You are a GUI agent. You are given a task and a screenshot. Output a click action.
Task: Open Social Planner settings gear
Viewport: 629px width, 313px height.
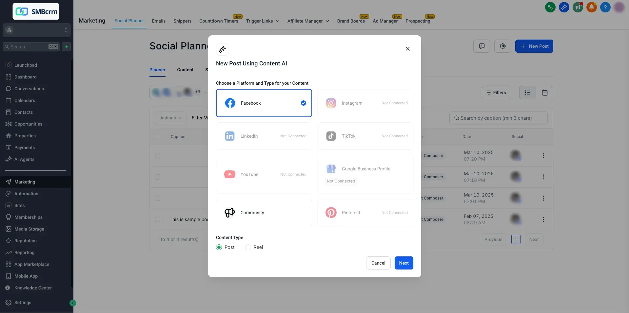pos(502,46)
